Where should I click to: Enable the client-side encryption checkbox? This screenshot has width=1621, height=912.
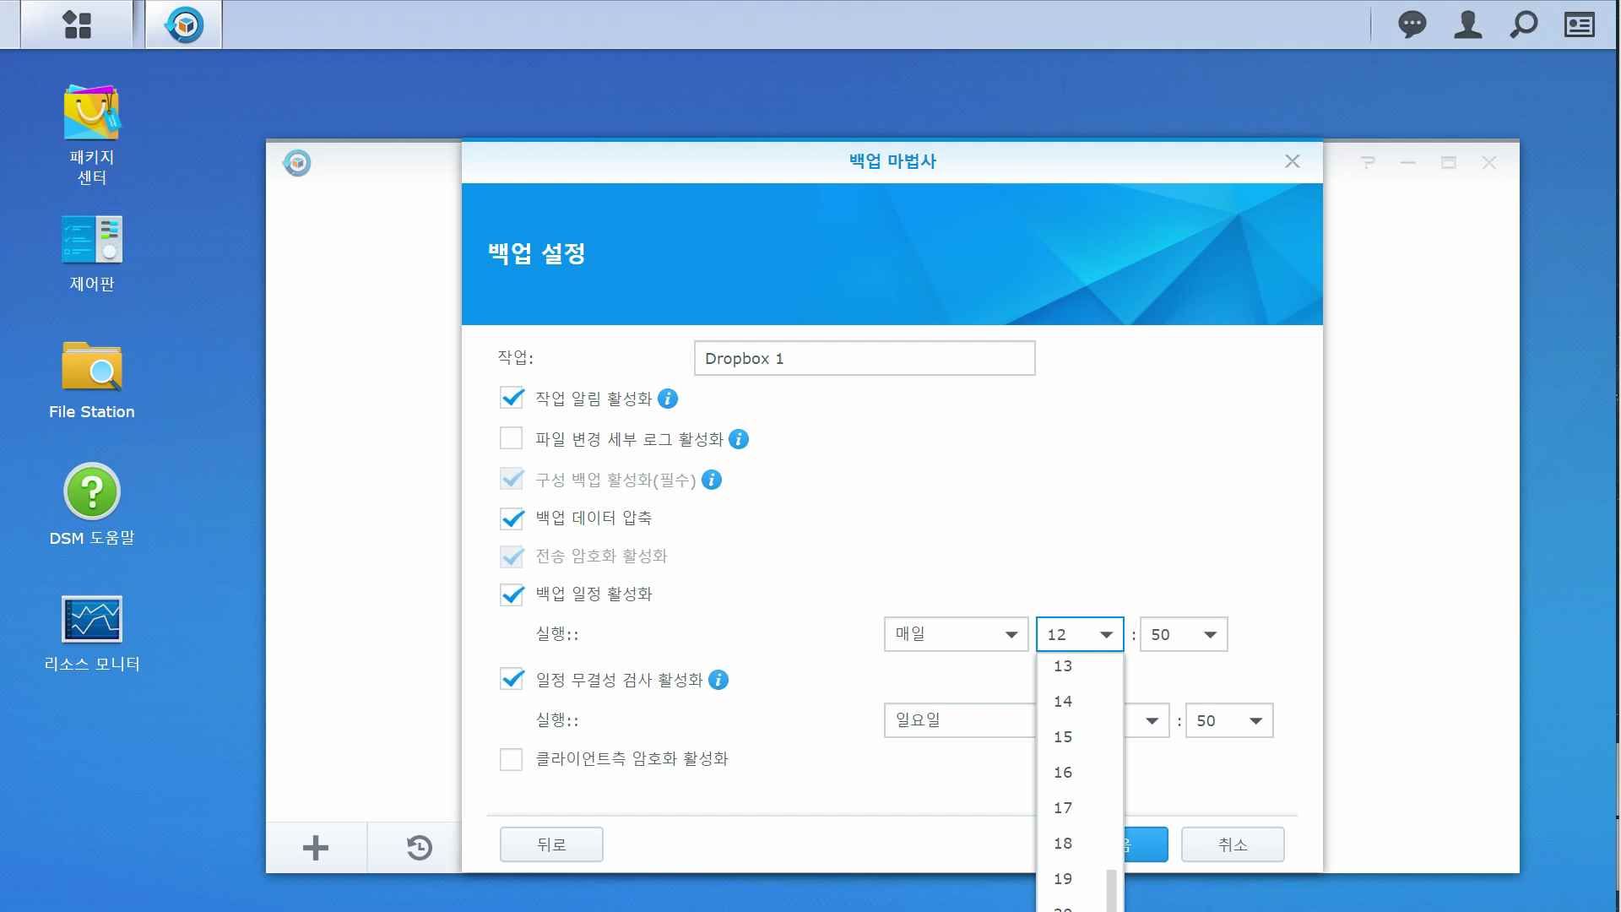[512, 759]
